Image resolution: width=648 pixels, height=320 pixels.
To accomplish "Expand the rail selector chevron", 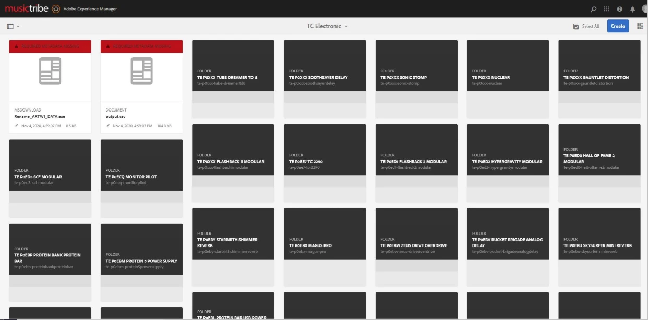I will [x=18, y=26].
